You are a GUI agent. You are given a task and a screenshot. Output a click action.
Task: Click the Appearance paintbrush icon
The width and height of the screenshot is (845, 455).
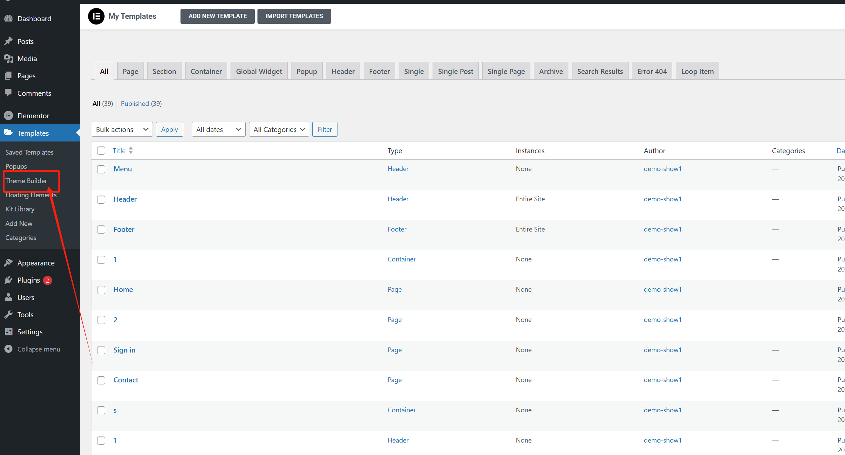tap(8, 263)
